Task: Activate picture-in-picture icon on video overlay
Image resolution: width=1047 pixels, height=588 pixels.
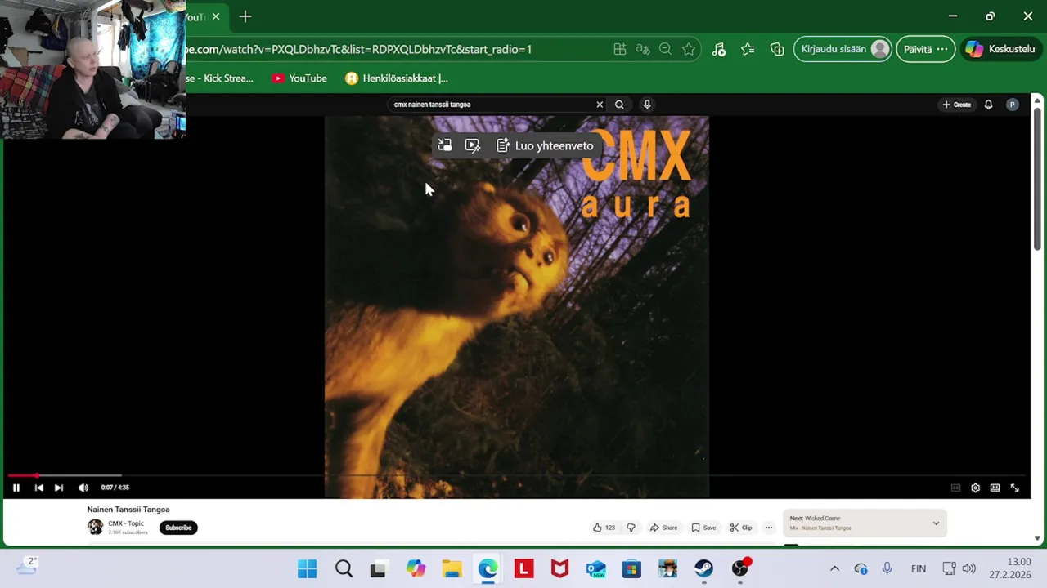Action: click(x=445, y=145)
